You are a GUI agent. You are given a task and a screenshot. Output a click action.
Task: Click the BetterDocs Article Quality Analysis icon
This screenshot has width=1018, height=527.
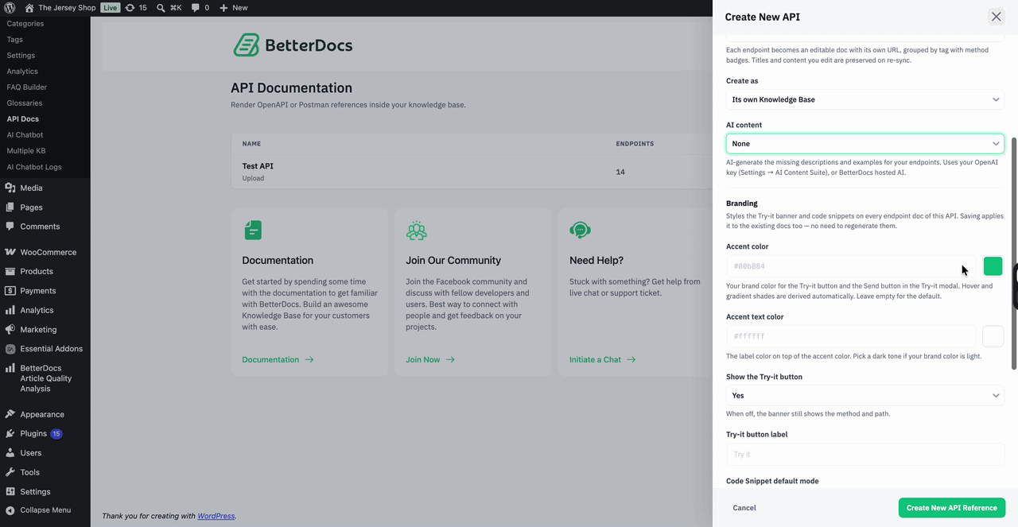[x=10, y=368]
